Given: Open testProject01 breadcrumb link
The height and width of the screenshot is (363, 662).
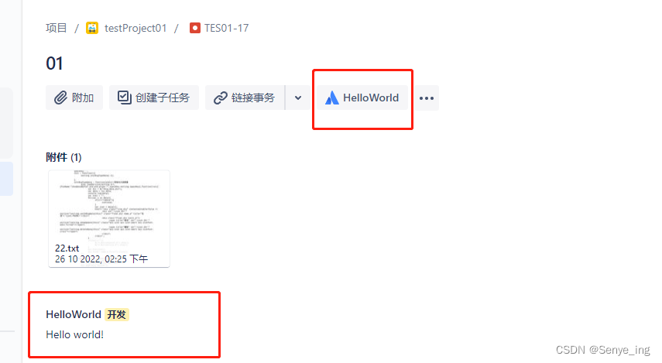Looking at the screenshot, I should point(135,28).
